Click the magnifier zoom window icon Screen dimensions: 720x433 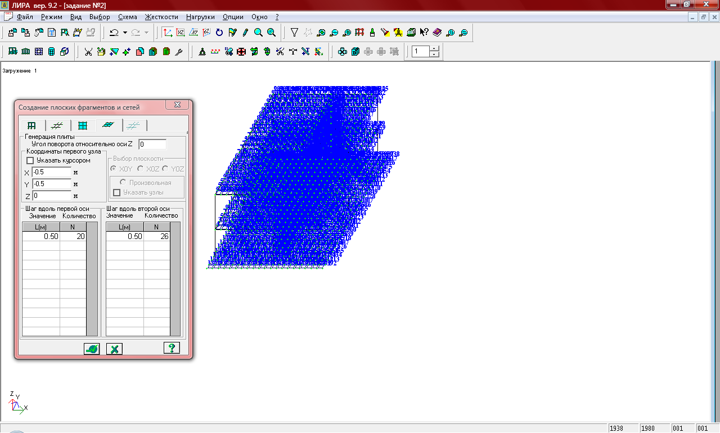click(x=258, y=33)
